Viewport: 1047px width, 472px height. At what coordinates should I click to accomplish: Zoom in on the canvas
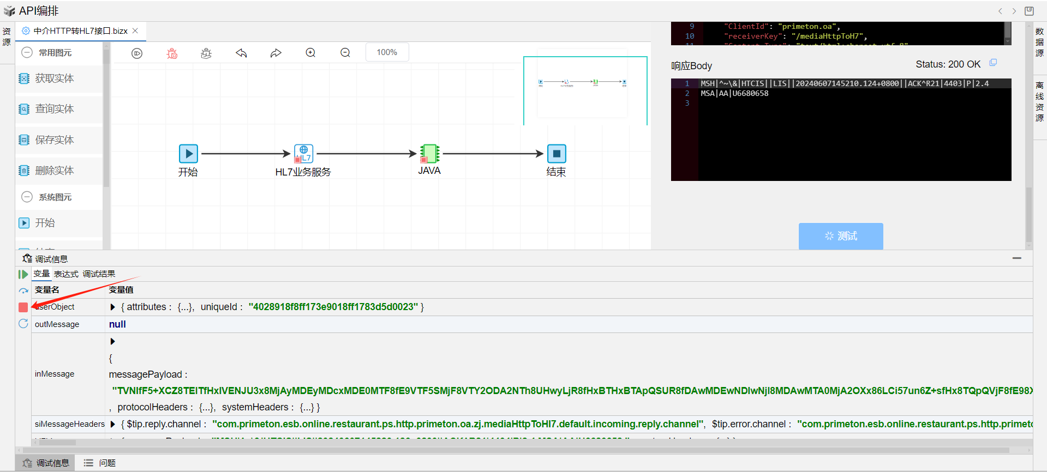coord(310,53)
